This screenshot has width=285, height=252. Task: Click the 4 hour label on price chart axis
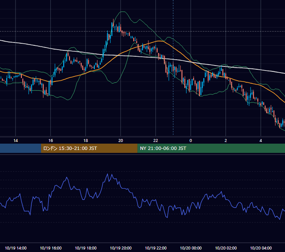[261, 141]
